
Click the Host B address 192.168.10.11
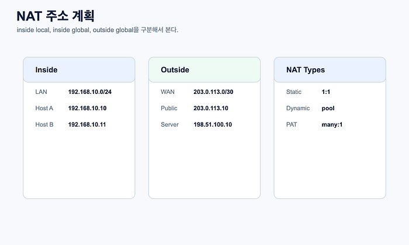(x=87, y=125)
